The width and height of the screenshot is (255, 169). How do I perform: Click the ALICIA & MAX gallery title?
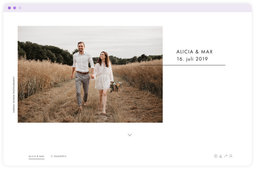coord(195,52)
